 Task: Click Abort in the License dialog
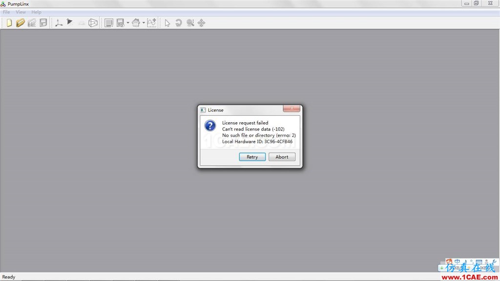(282, 157)
